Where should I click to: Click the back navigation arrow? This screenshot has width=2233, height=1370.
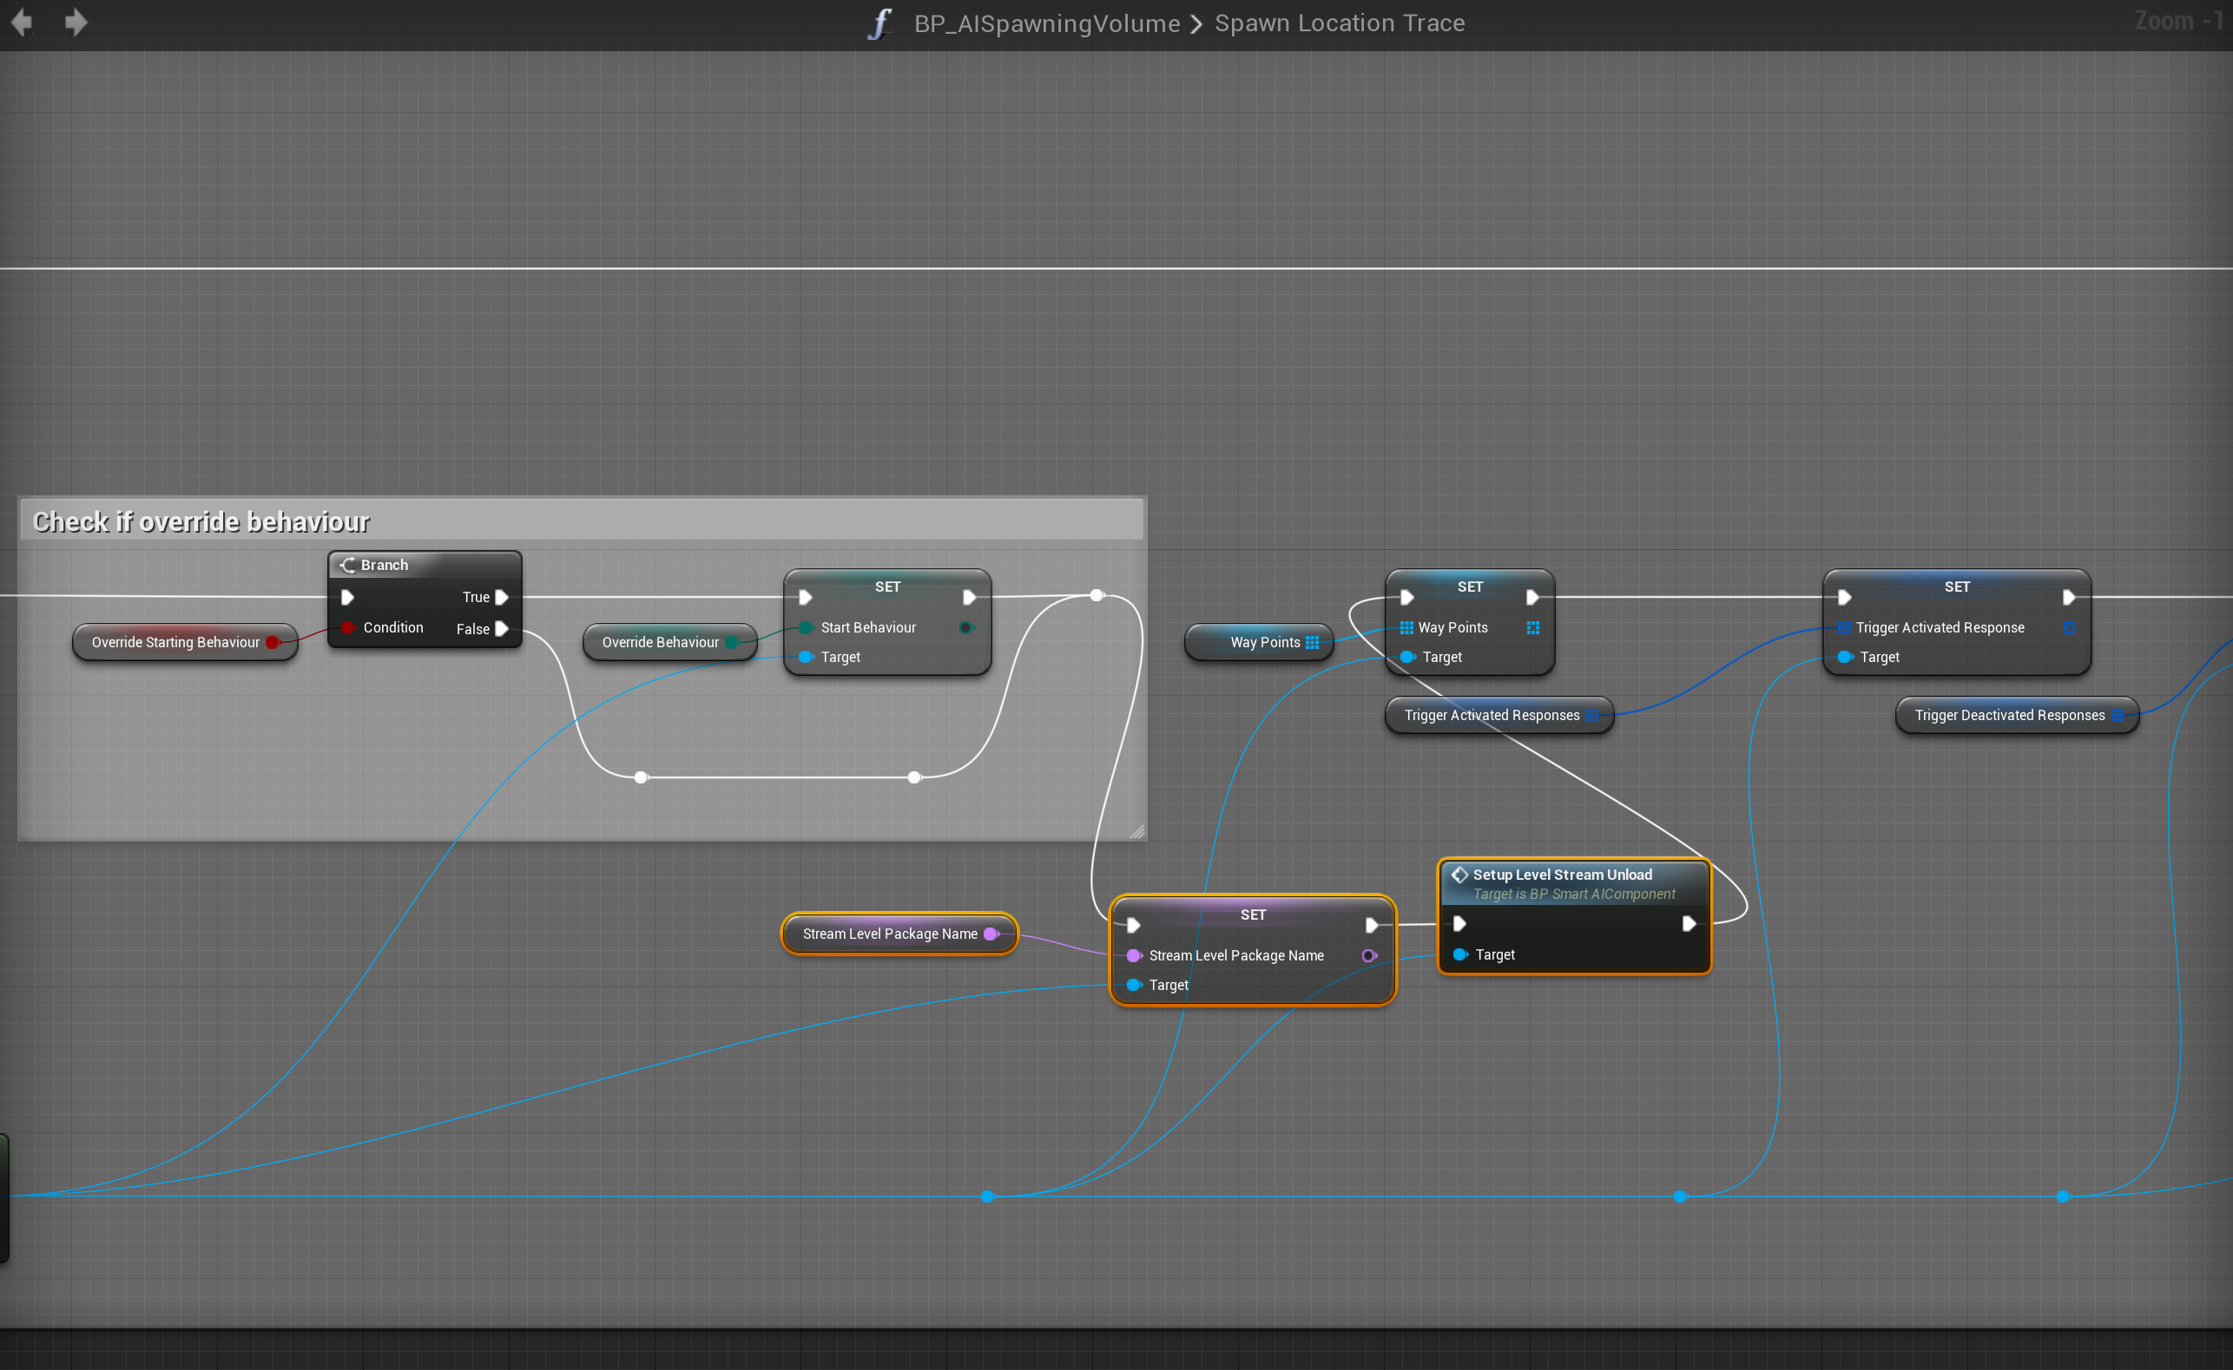[22, 22]
